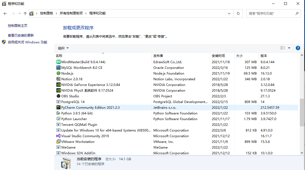Go back with the left arrow
The width and height of the screenshot is (305, 170).
point(5,14)
